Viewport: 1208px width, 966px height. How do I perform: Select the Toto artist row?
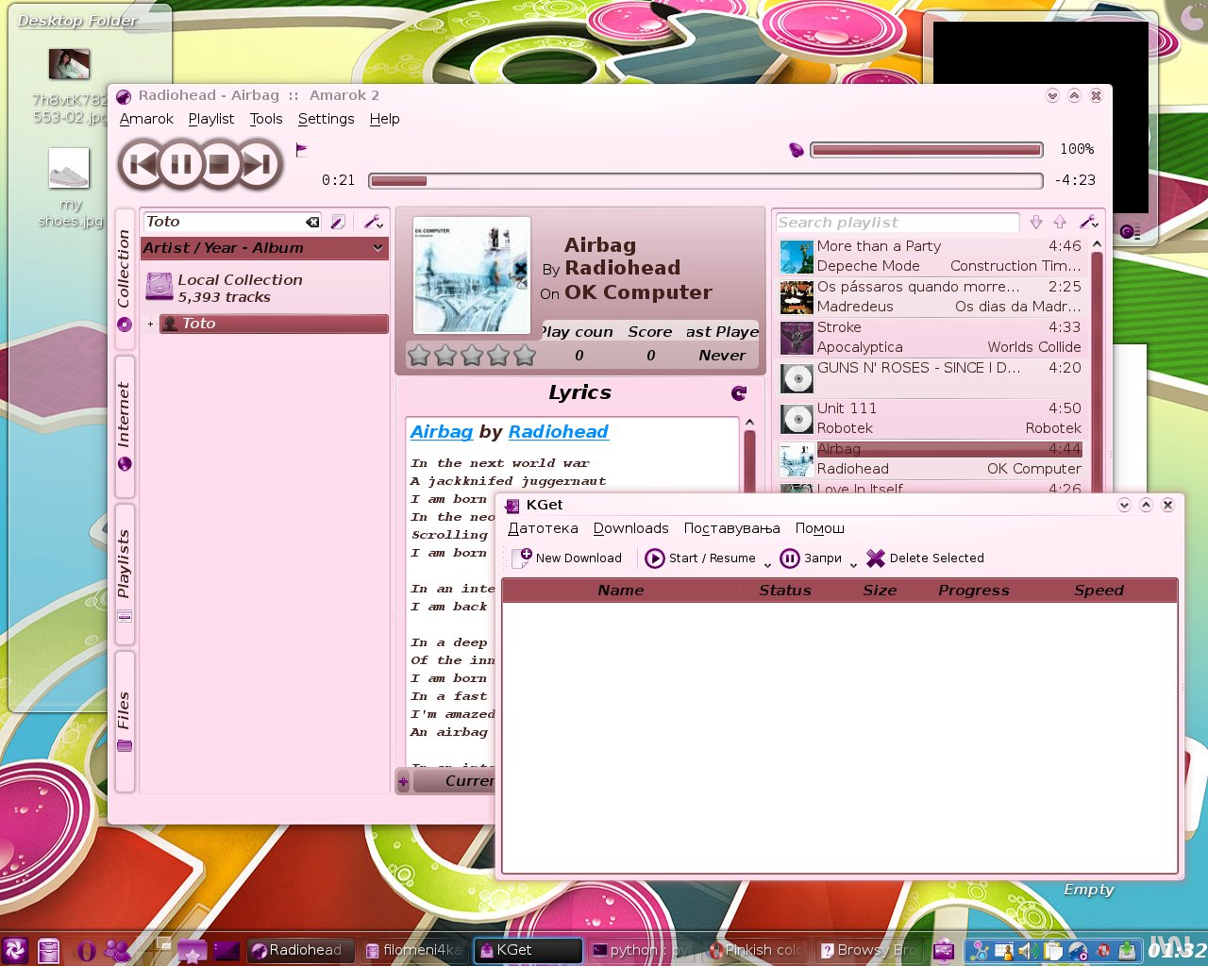point(274,324)
